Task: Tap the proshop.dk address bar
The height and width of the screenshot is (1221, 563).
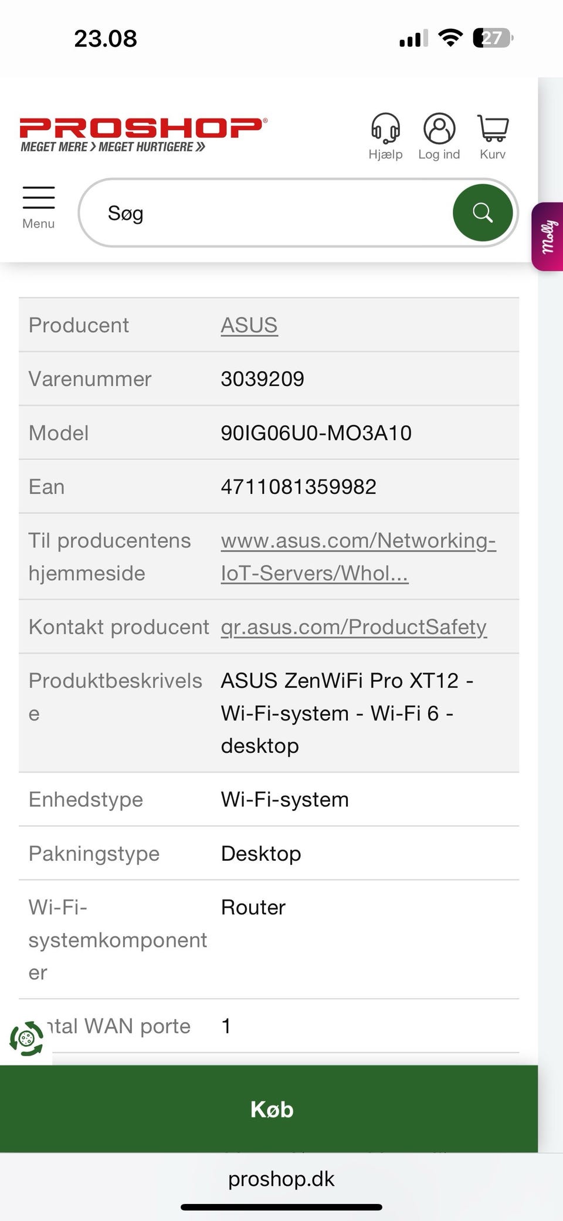Action: (281, 1179)
